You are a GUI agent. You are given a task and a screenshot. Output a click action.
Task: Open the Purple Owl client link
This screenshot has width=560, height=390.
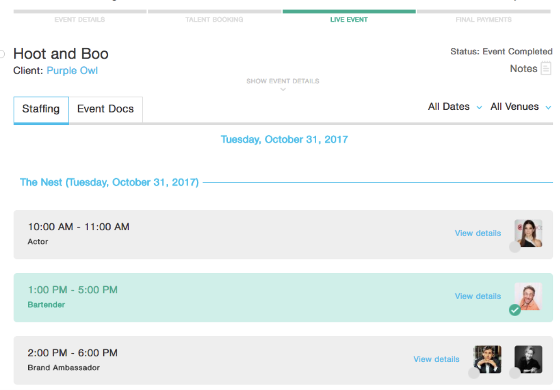tap(72, 71)
